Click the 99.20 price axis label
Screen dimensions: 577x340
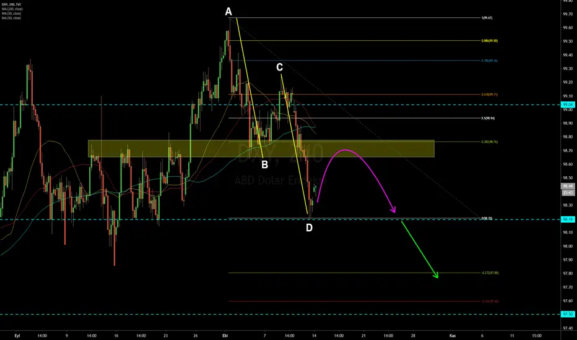[568, 82]
